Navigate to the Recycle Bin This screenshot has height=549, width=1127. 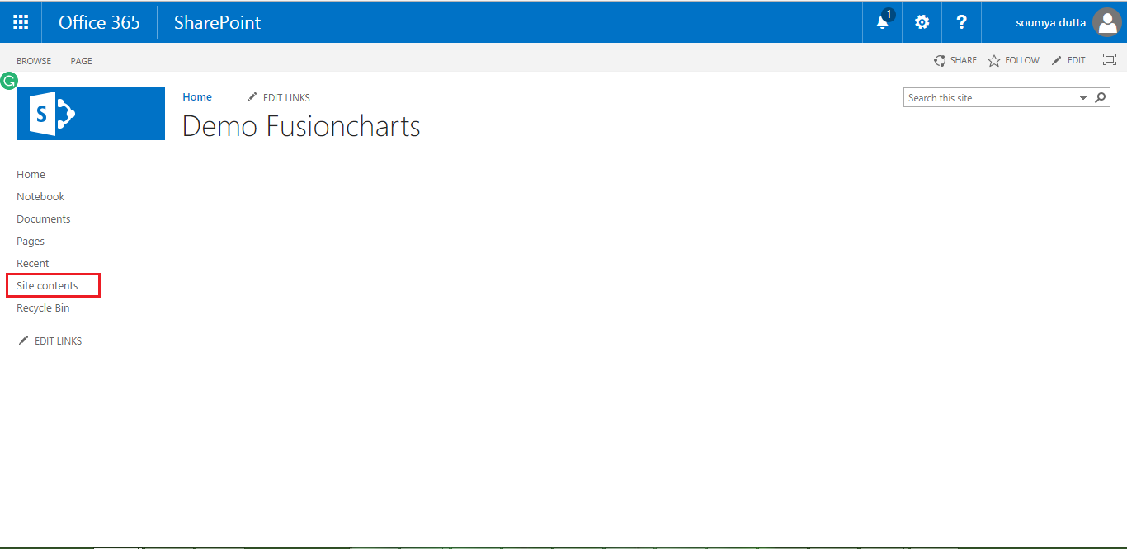(x=42, y=307)
